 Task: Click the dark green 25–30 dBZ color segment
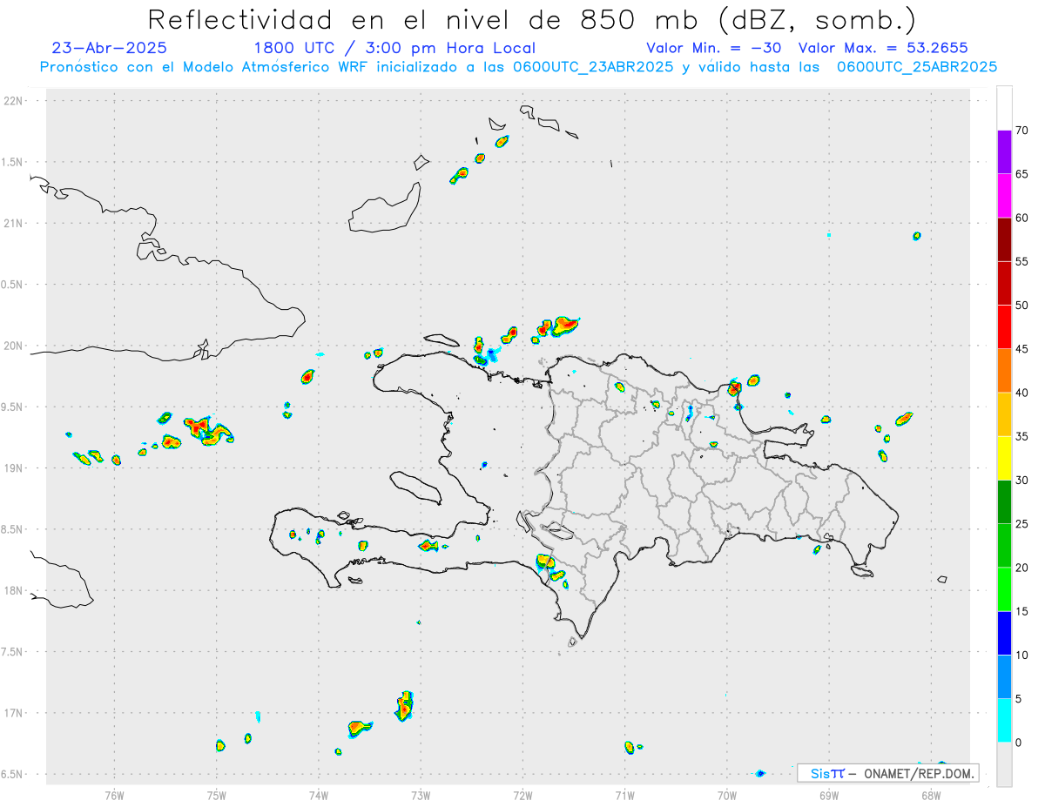tap(1004, 502)
